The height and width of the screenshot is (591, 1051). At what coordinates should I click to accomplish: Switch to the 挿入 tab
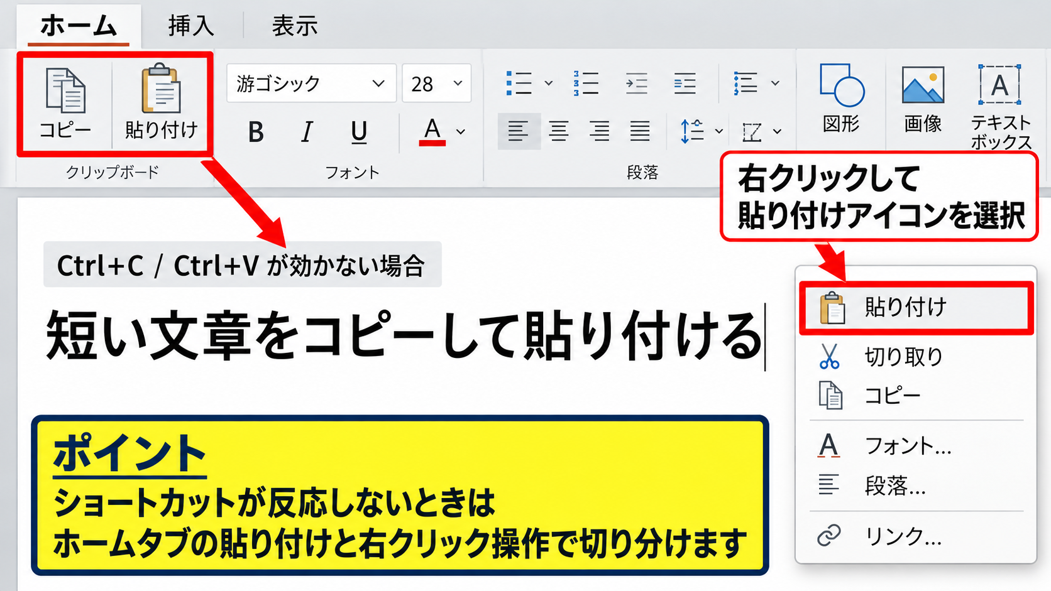[191, 26]
